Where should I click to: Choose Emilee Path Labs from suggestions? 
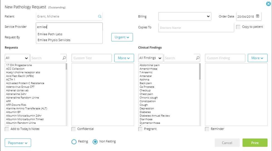50,34
